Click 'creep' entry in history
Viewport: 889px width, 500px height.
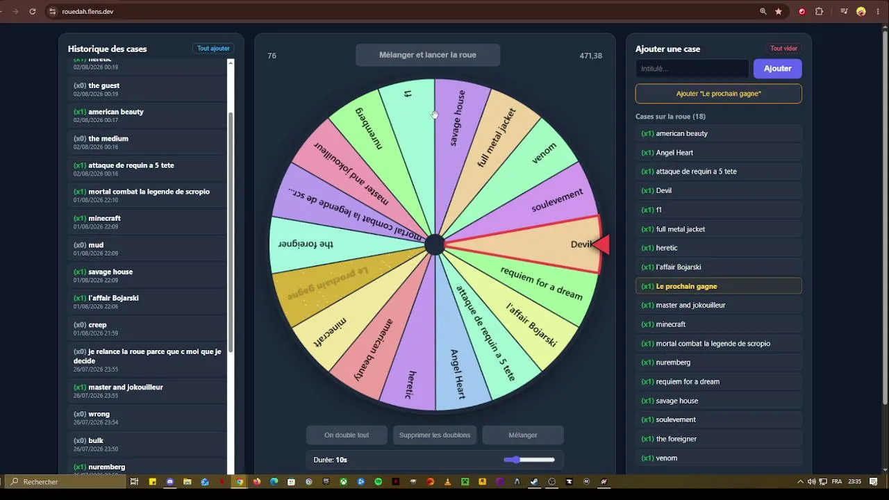point(147,328)
